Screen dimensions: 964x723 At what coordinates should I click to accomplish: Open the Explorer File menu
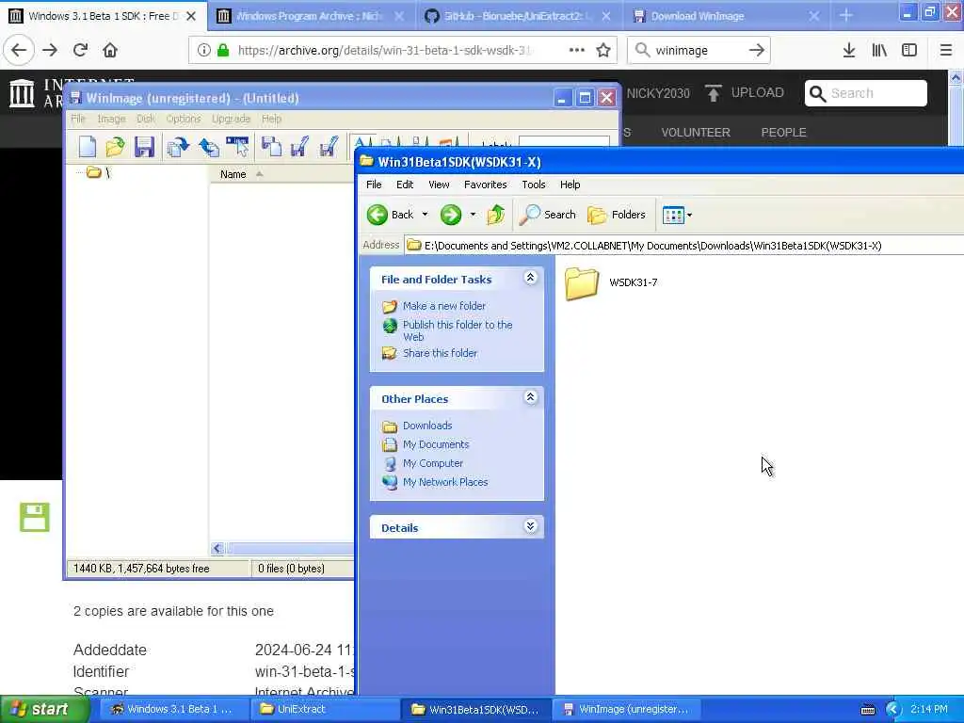(x=374, y=185)
